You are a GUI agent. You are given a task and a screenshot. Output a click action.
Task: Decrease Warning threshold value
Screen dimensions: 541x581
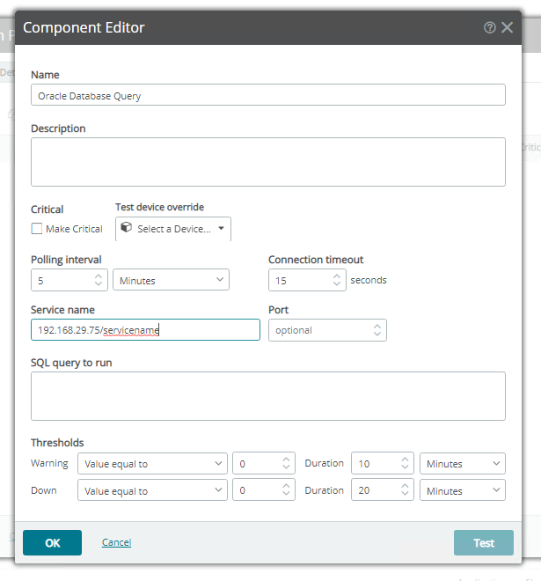click(286, 467)
